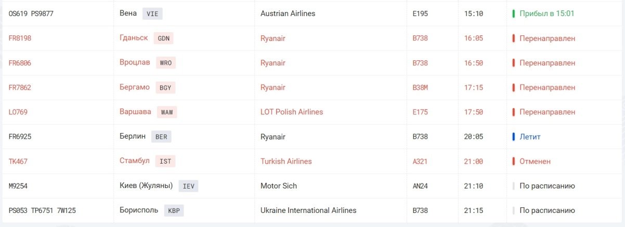625x227 pixels.
Task: Click the WRO airport code tag
Action: pyautogui.click(x=166, y=63)
